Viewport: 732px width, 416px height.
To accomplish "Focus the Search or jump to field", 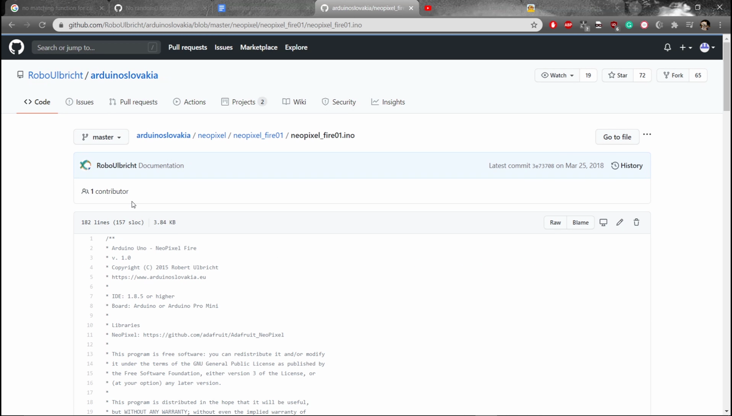I will pos(96,47).
